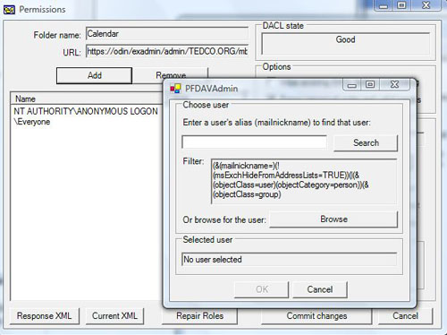Click the DACL state 'Good' box
447x335 pixels.
(345, 44)
